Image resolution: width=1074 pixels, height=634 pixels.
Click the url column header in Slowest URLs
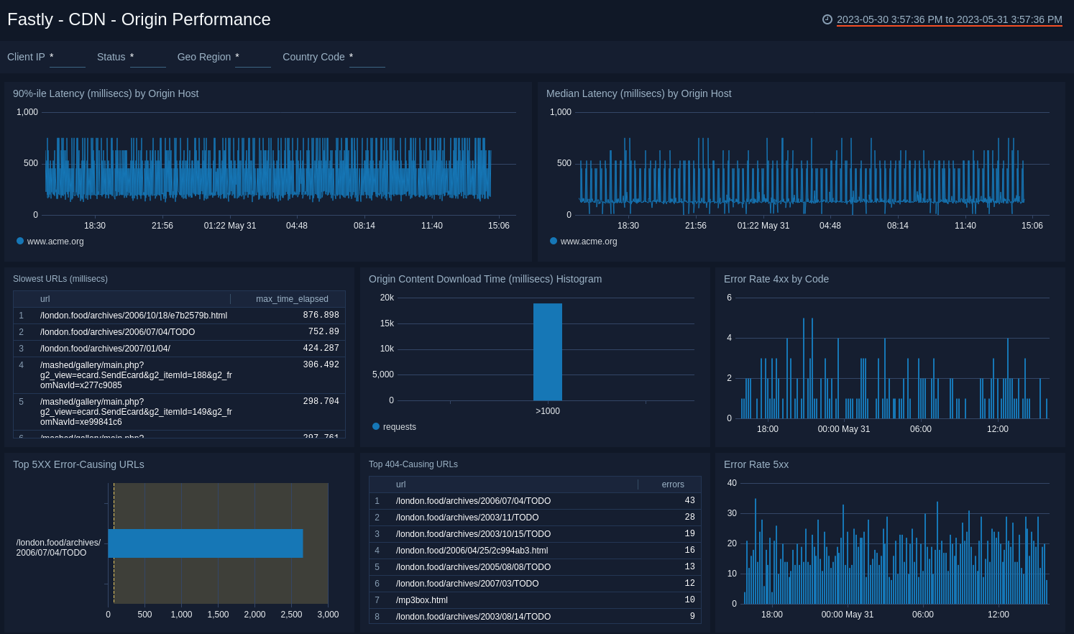click(45, 299)
